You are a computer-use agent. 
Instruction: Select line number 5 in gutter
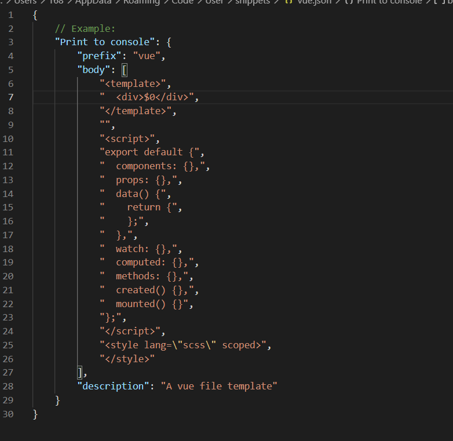(x=10, y=70)
